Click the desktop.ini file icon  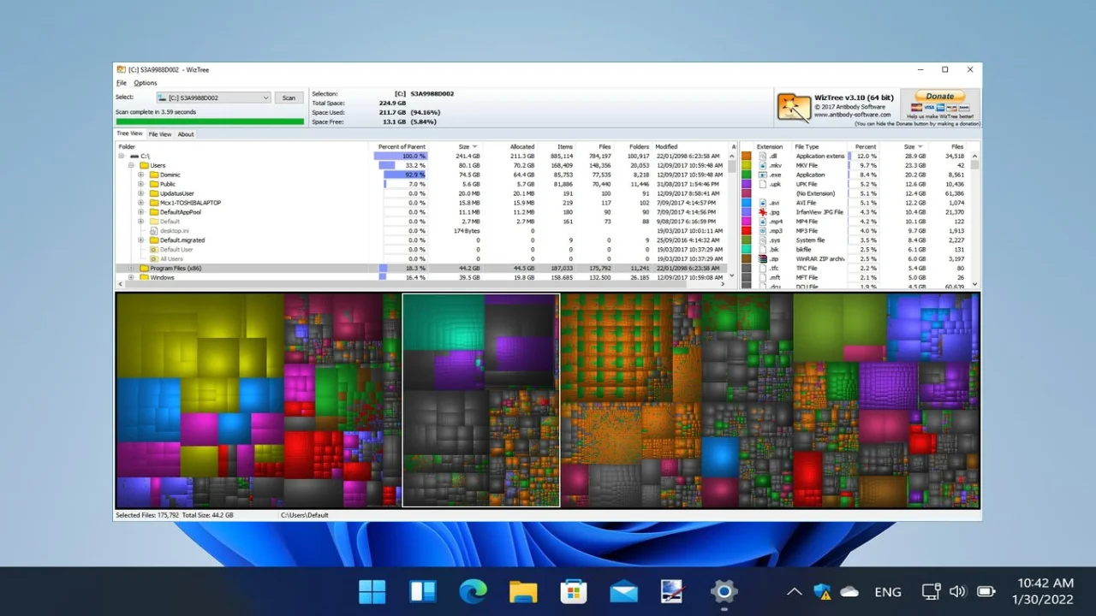(x=154, y=231)
